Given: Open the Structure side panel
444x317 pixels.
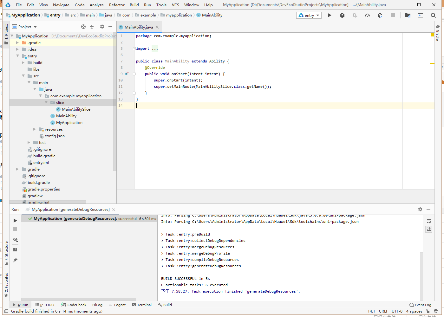Looking at the screenshot, I should (6, 253).
